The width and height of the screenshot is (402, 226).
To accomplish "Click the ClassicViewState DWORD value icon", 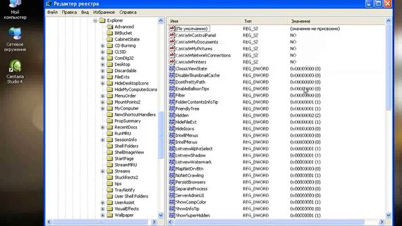I will pos(171,68).
